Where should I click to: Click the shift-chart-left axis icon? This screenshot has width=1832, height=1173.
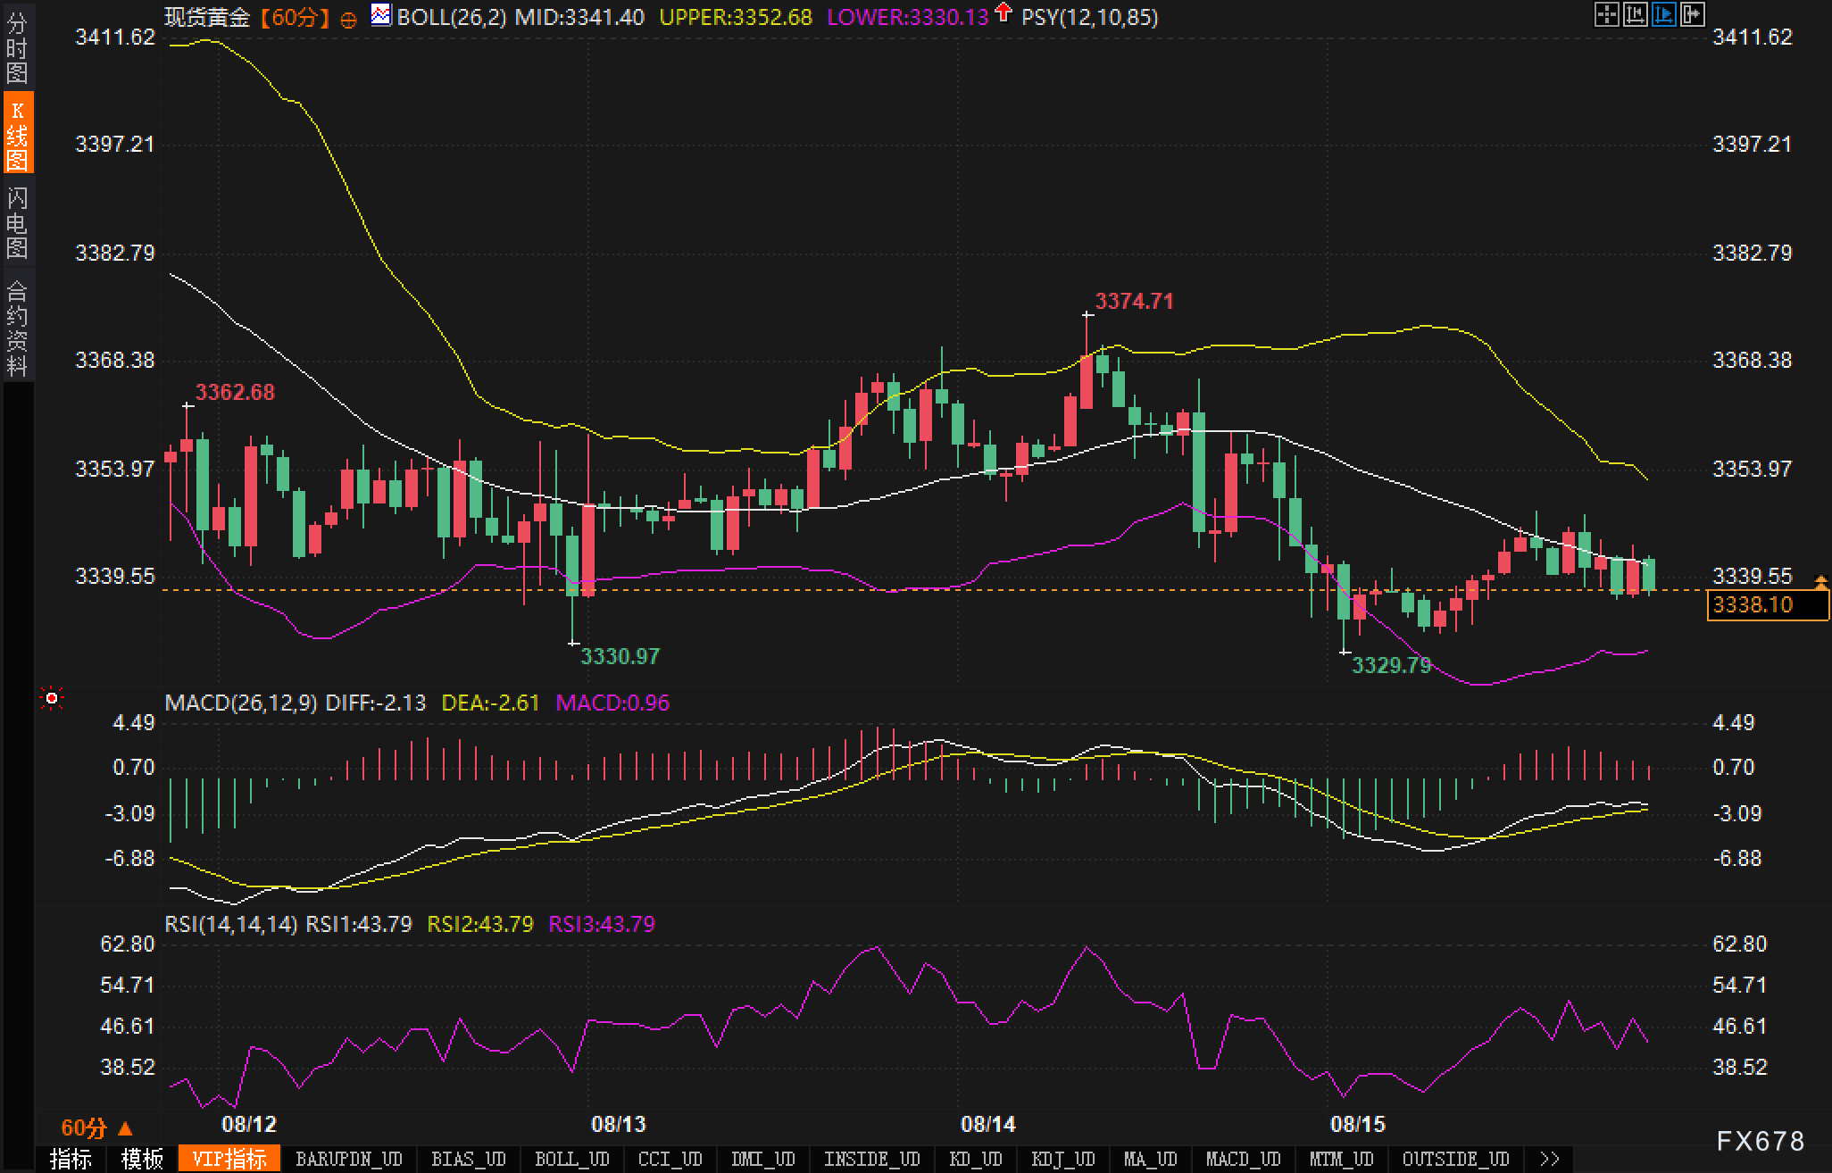coord(1635,14)
